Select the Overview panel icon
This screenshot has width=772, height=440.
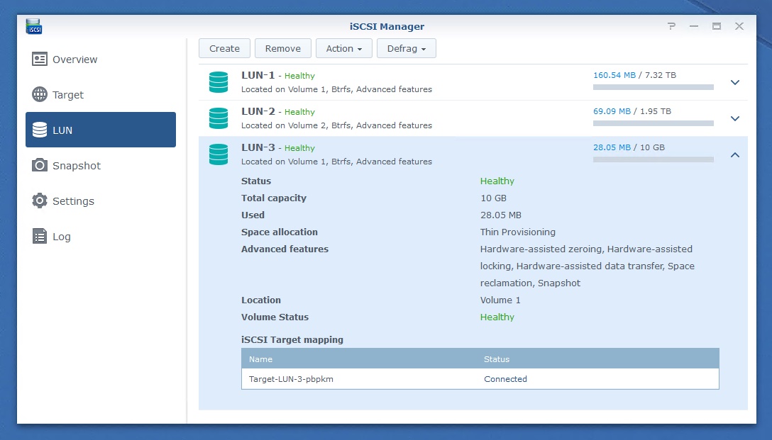(x=39, y=60)
